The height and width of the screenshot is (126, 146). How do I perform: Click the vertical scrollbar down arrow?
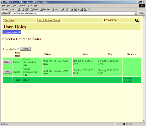point(144,121)
